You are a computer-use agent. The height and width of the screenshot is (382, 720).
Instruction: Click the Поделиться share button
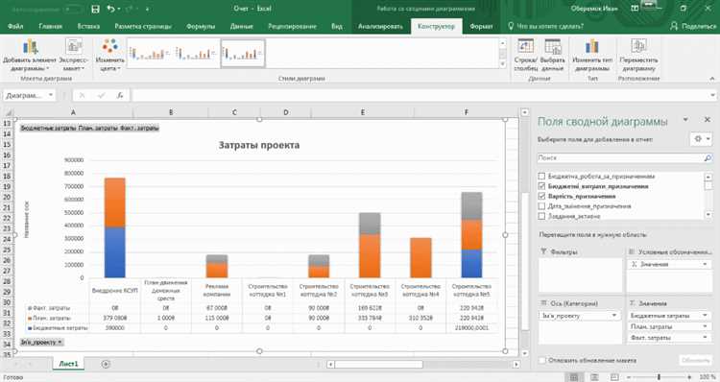click(693, 26)
